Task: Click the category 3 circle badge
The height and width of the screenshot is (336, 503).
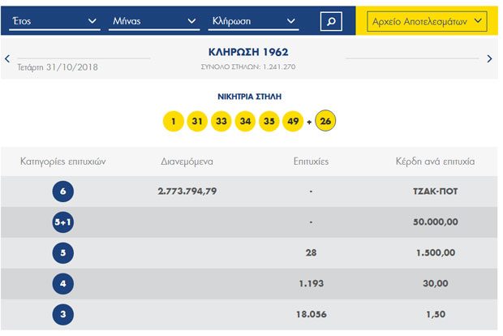Action: [63, 315]
